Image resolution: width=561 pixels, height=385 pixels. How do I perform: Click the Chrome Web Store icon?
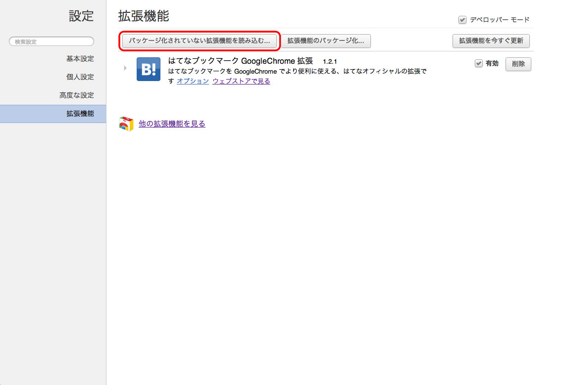[x=126, y=124]
